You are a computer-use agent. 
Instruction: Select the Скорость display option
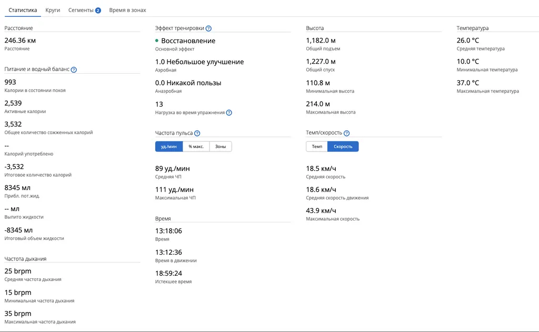point(343,146)
